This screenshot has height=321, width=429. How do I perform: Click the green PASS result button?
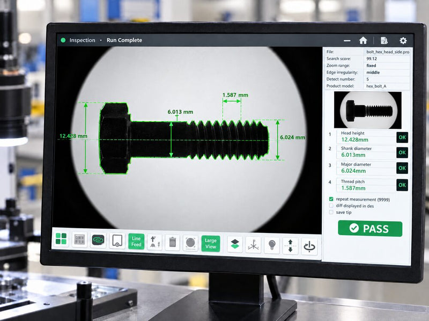370,229
